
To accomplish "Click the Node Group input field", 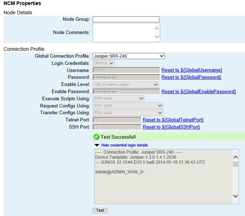I will (x=126, y=19).
